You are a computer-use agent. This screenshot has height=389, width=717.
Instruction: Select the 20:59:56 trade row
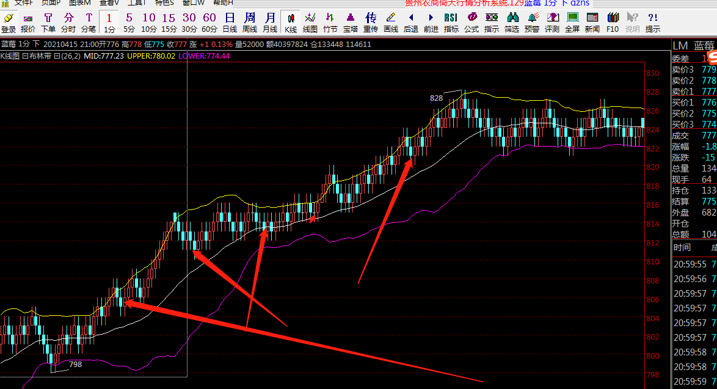point(694,279)
